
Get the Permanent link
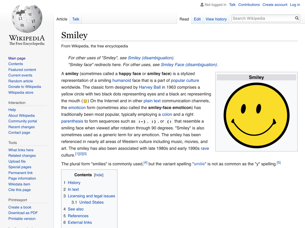pyautogui.click(x=21, y=173)
